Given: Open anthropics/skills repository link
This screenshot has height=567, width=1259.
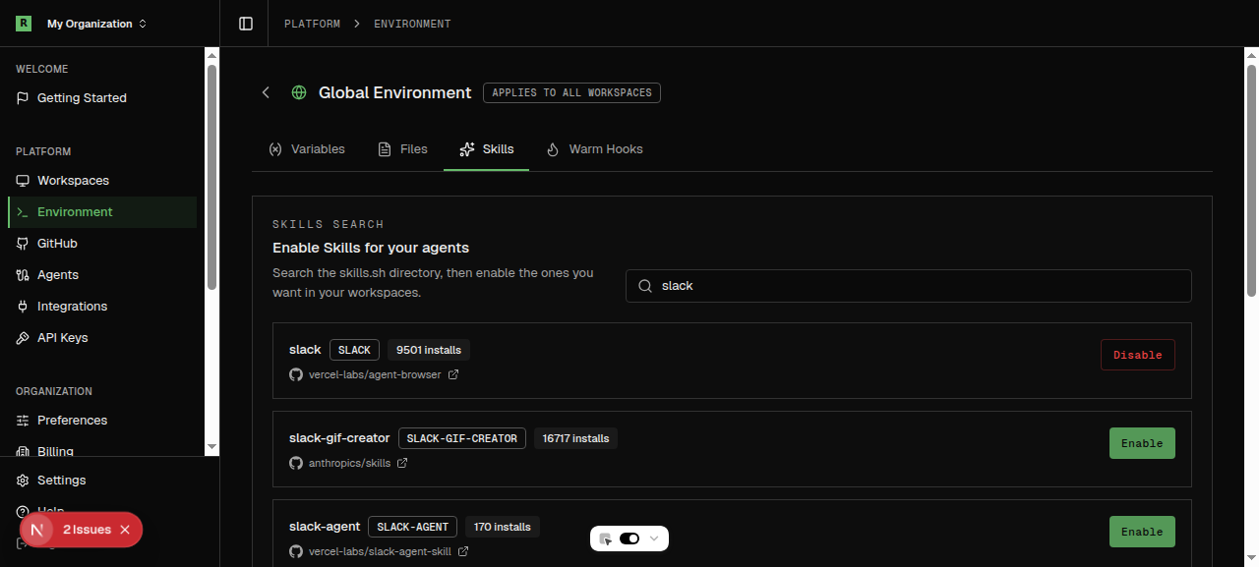Looking at the screenshot, I should [349, 463].
